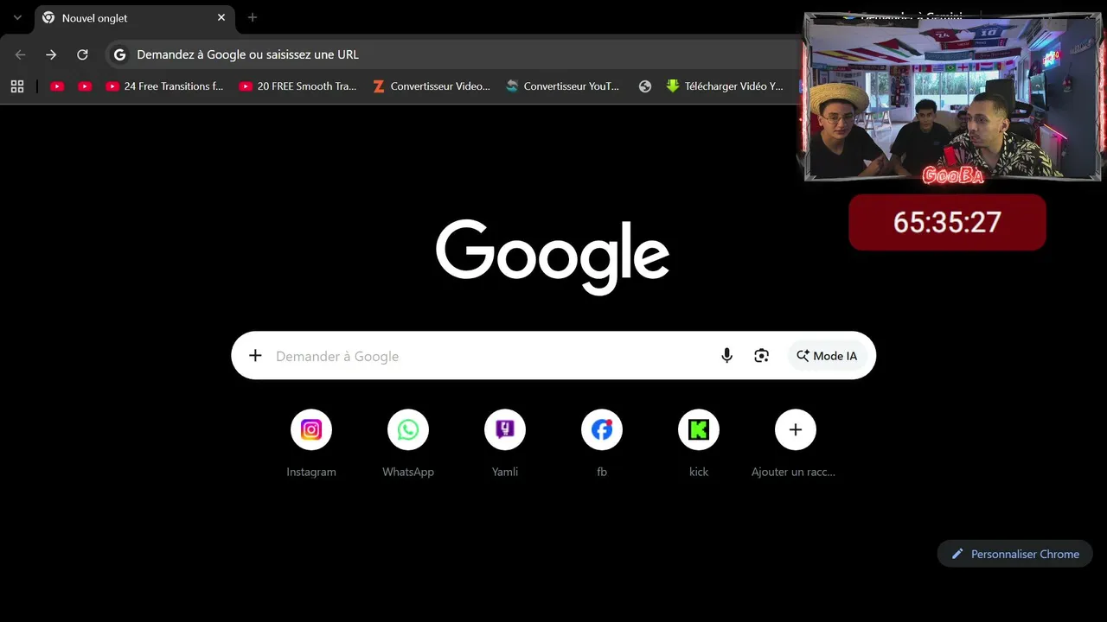Open a new tab with plus button

coord(253,17)
